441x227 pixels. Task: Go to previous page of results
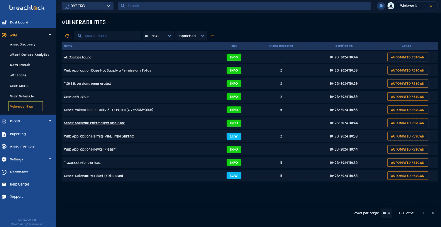(423, 213)
